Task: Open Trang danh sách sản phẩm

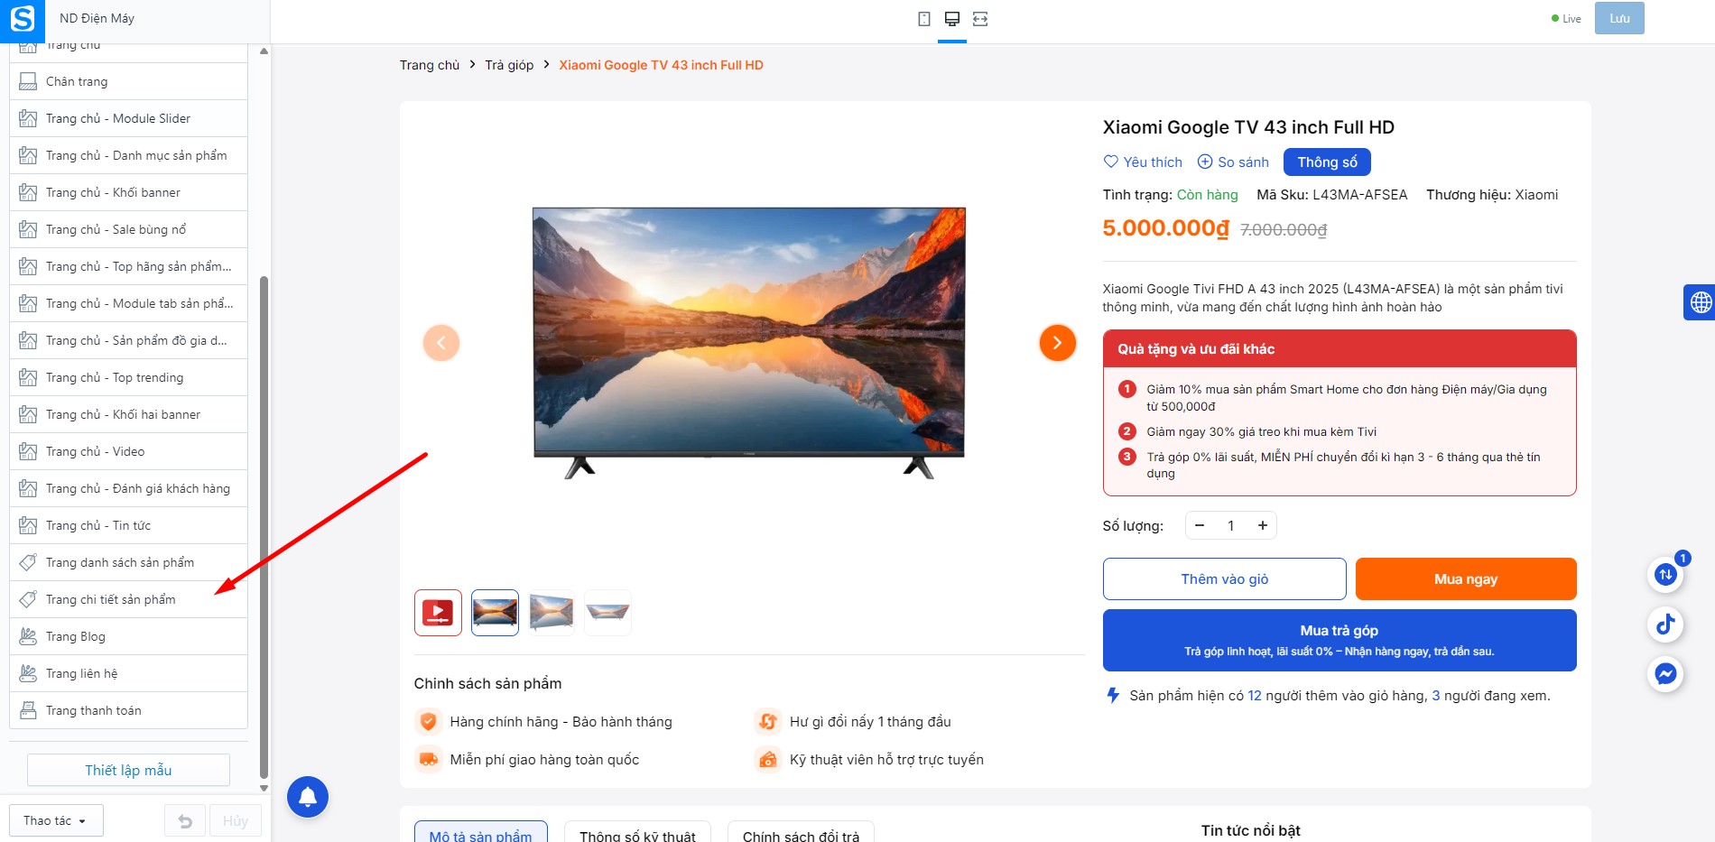Action: click(x=128, y=562)
